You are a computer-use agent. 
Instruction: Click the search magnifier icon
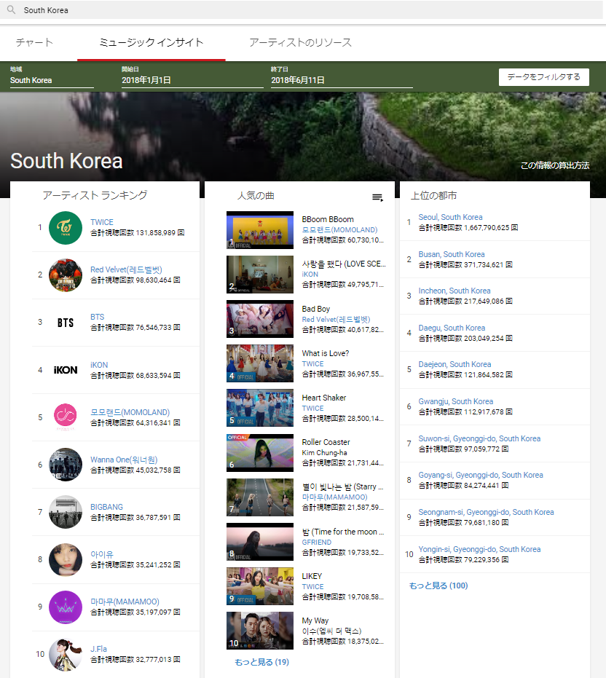point(11,9)
